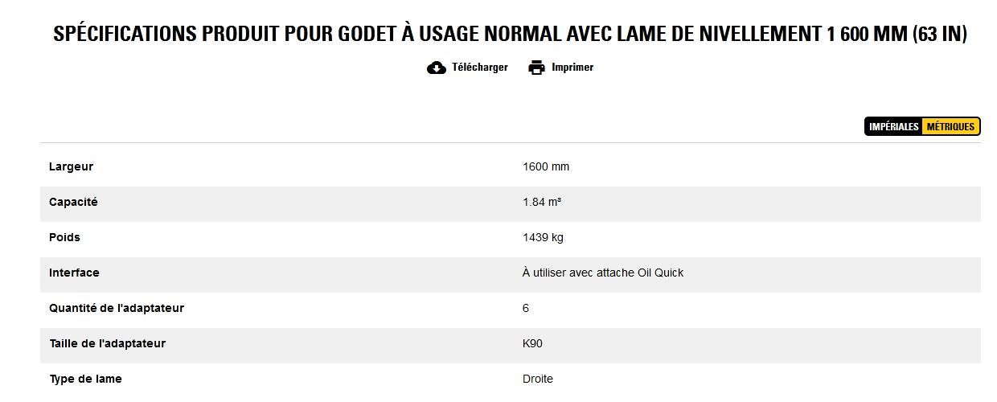997x402 pixels.
Task: Click the K90 adapter size value
Action: (532, 344)
